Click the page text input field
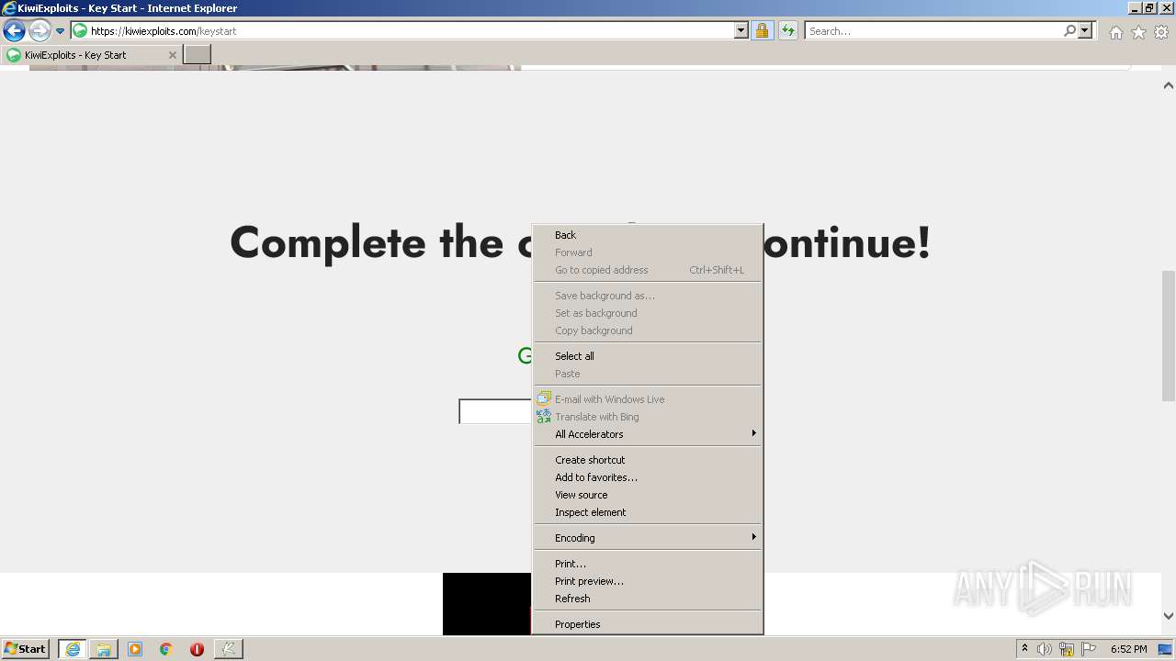The image size is (1176, 661). (496, 411)
